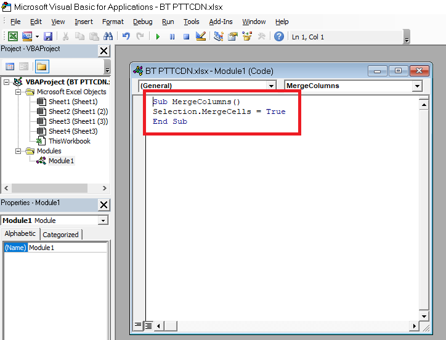Click the Selection.MergeCells code line
446x340 pixels.
tap(219, 111)
